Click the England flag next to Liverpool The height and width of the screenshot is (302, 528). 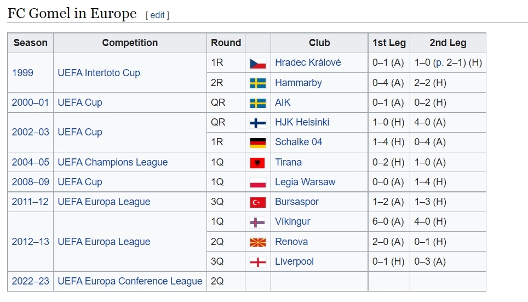click(258, 262)
